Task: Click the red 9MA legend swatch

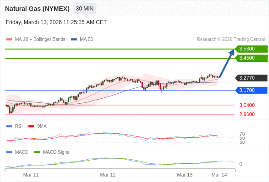Action: [x=31, y=126]
